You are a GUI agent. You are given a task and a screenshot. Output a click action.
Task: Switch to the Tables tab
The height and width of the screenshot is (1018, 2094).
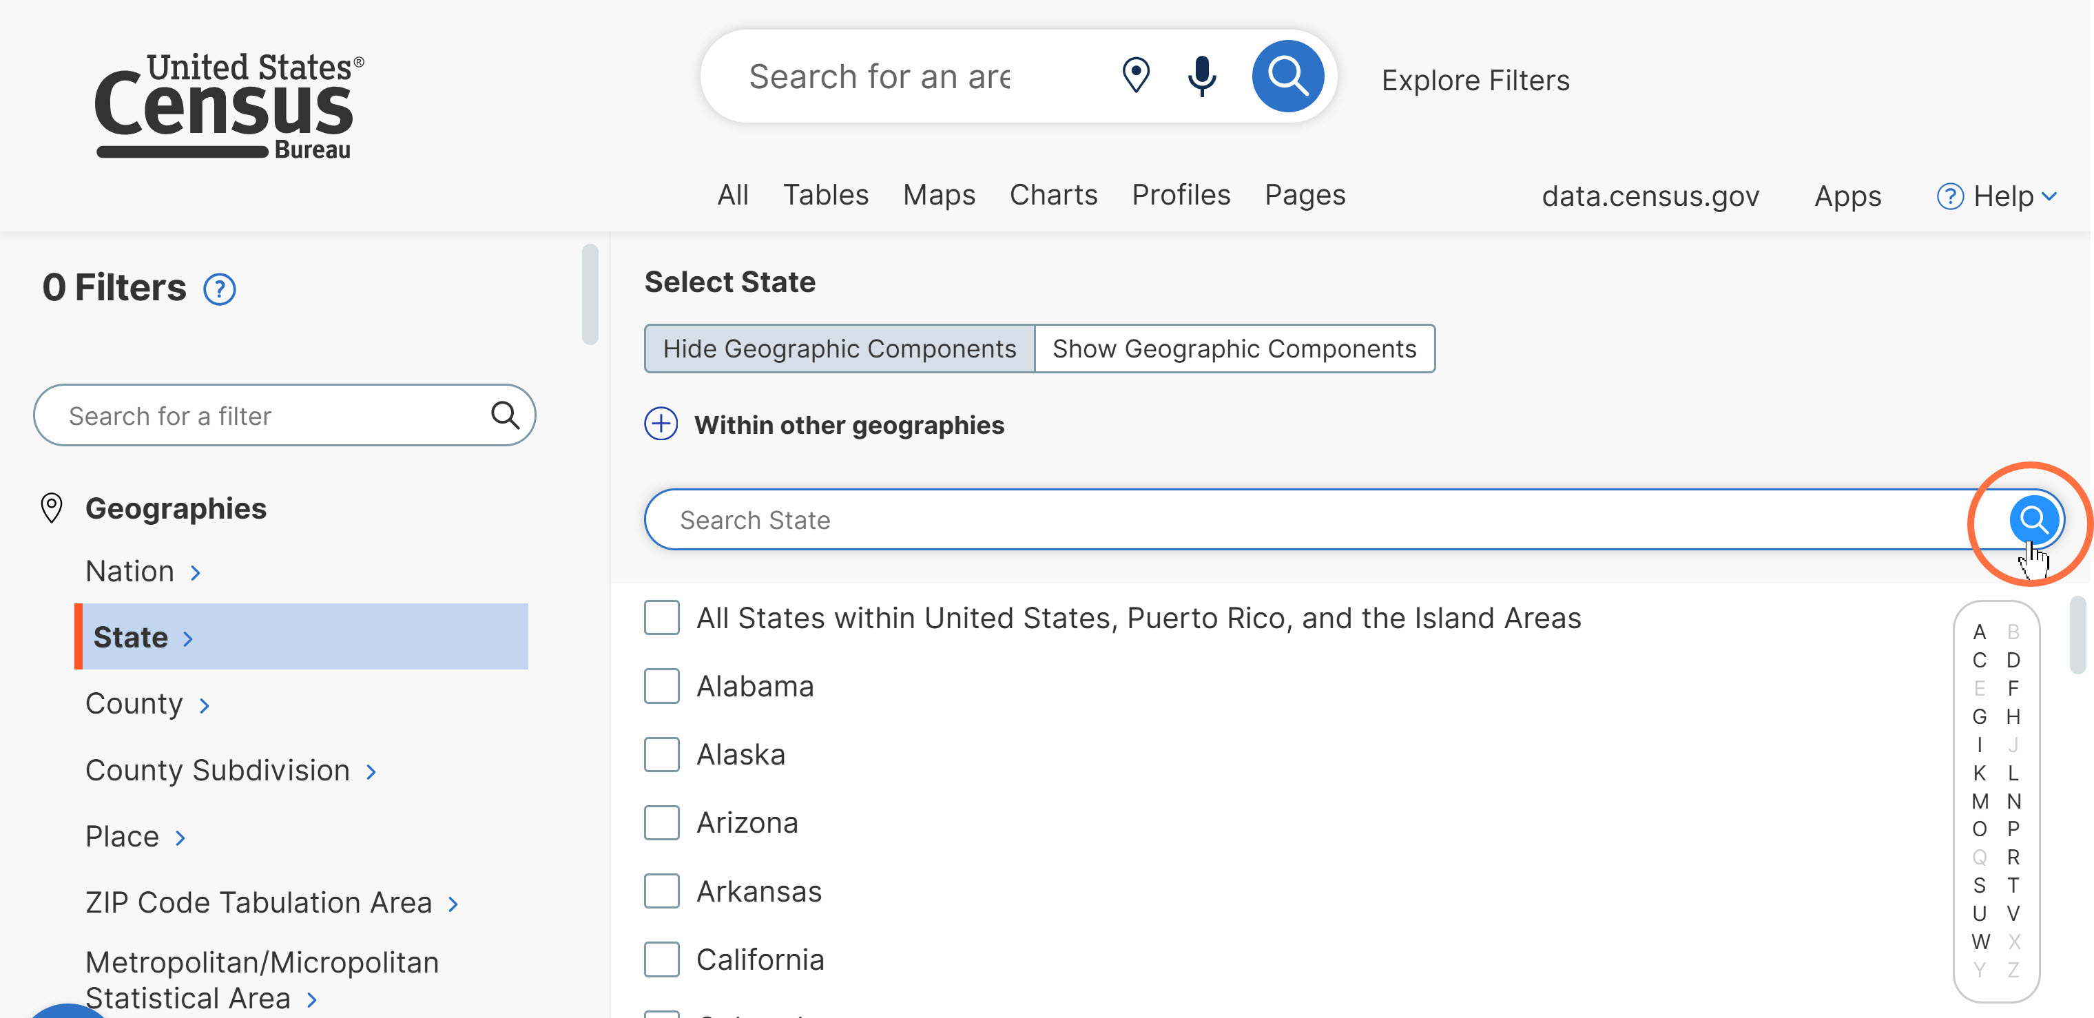[x=825, y=195]
